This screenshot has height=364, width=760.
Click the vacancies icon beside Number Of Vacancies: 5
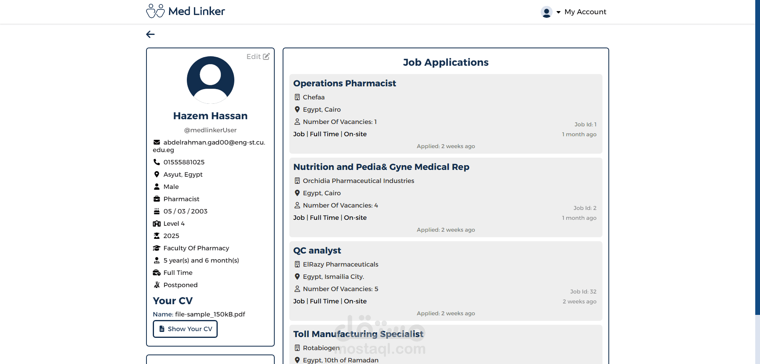[297, 289]
